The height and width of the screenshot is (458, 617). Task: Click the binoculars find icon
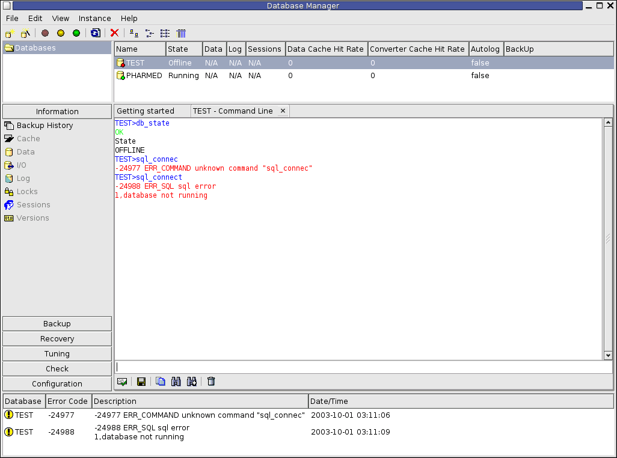[176, 382]
